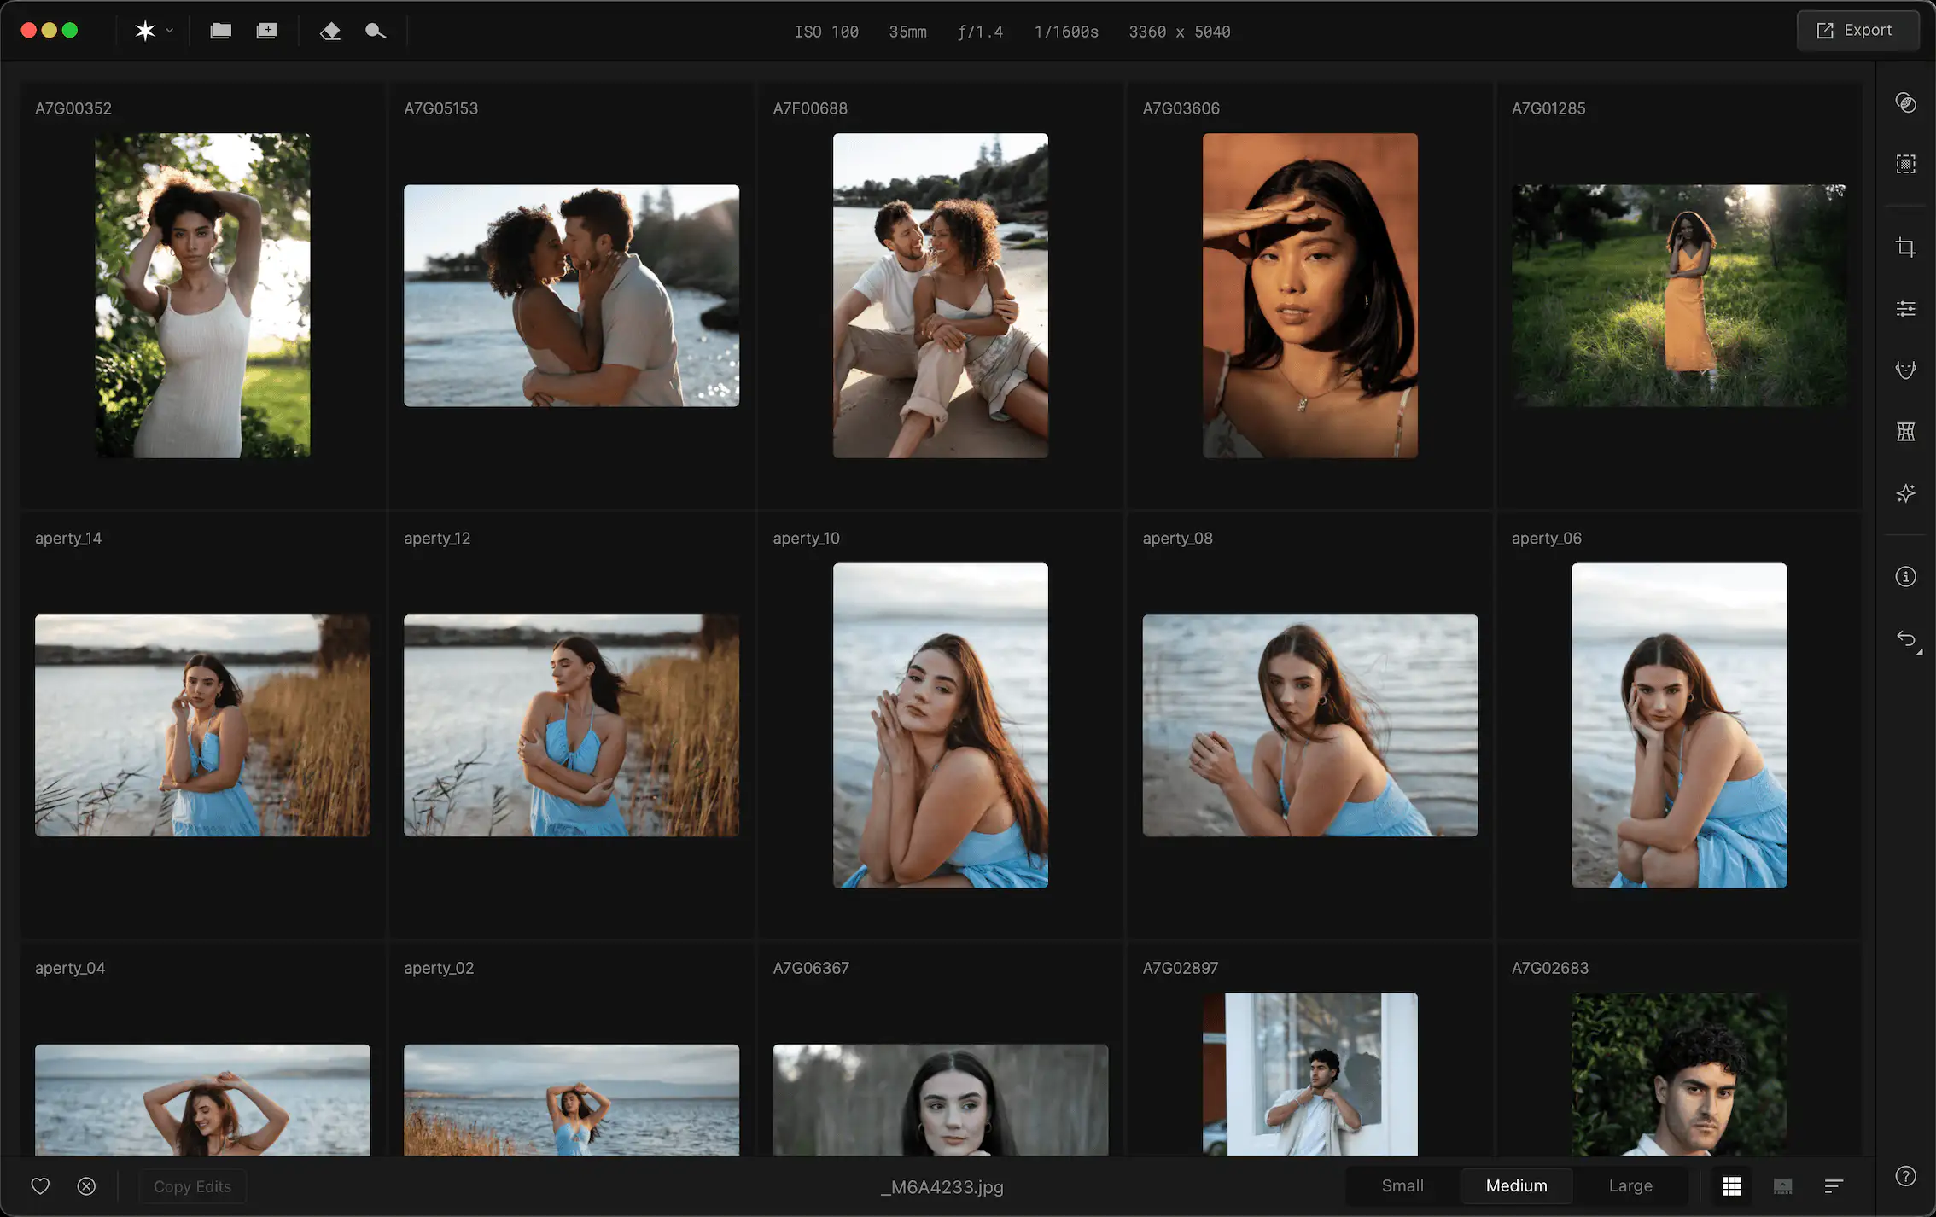Click the add photos icon
This screenshot has height=1217, width=1936.
coord(267,32)
